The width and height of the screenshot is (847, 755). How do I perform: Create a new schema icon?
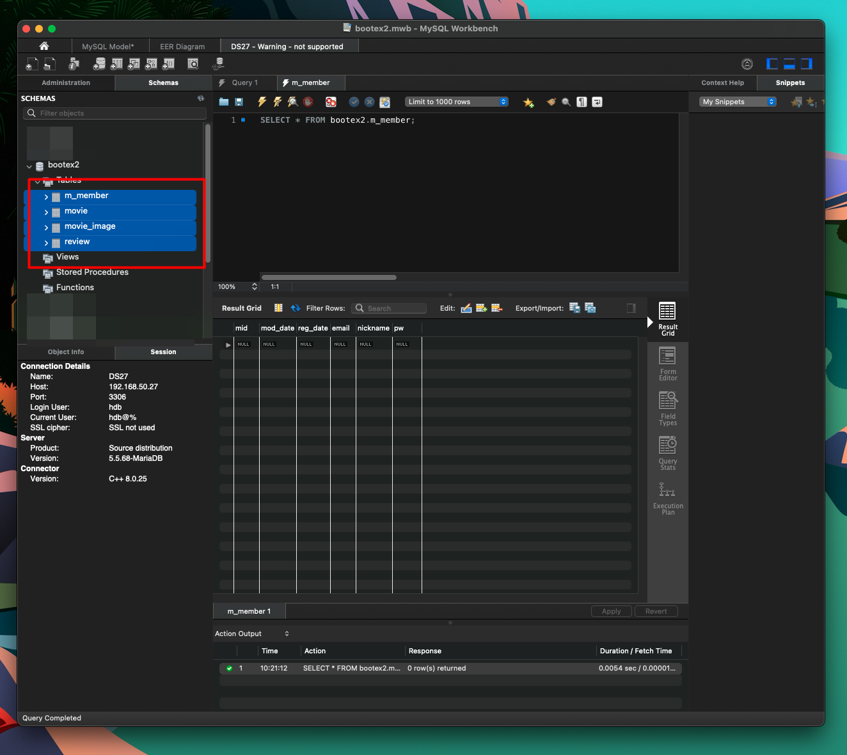(x=99, y=64)
